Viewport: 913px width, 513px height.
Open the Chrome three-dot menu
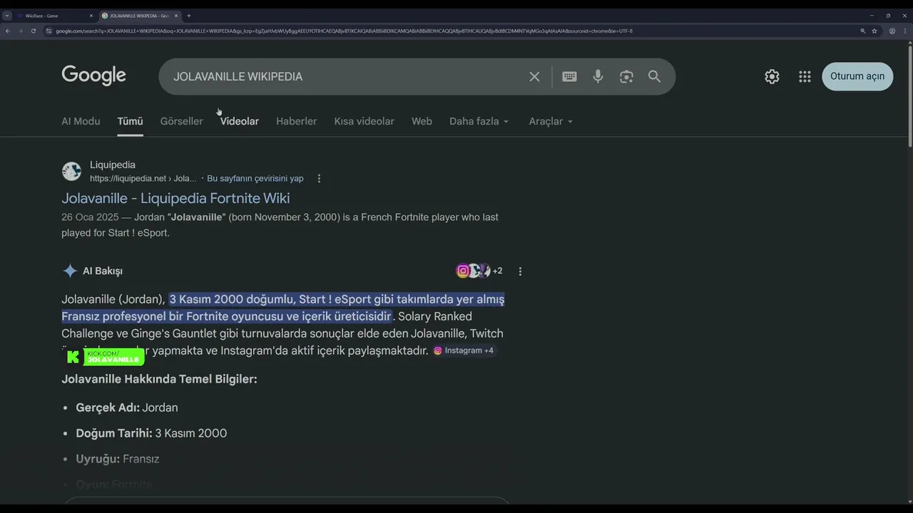coord(904,31)
